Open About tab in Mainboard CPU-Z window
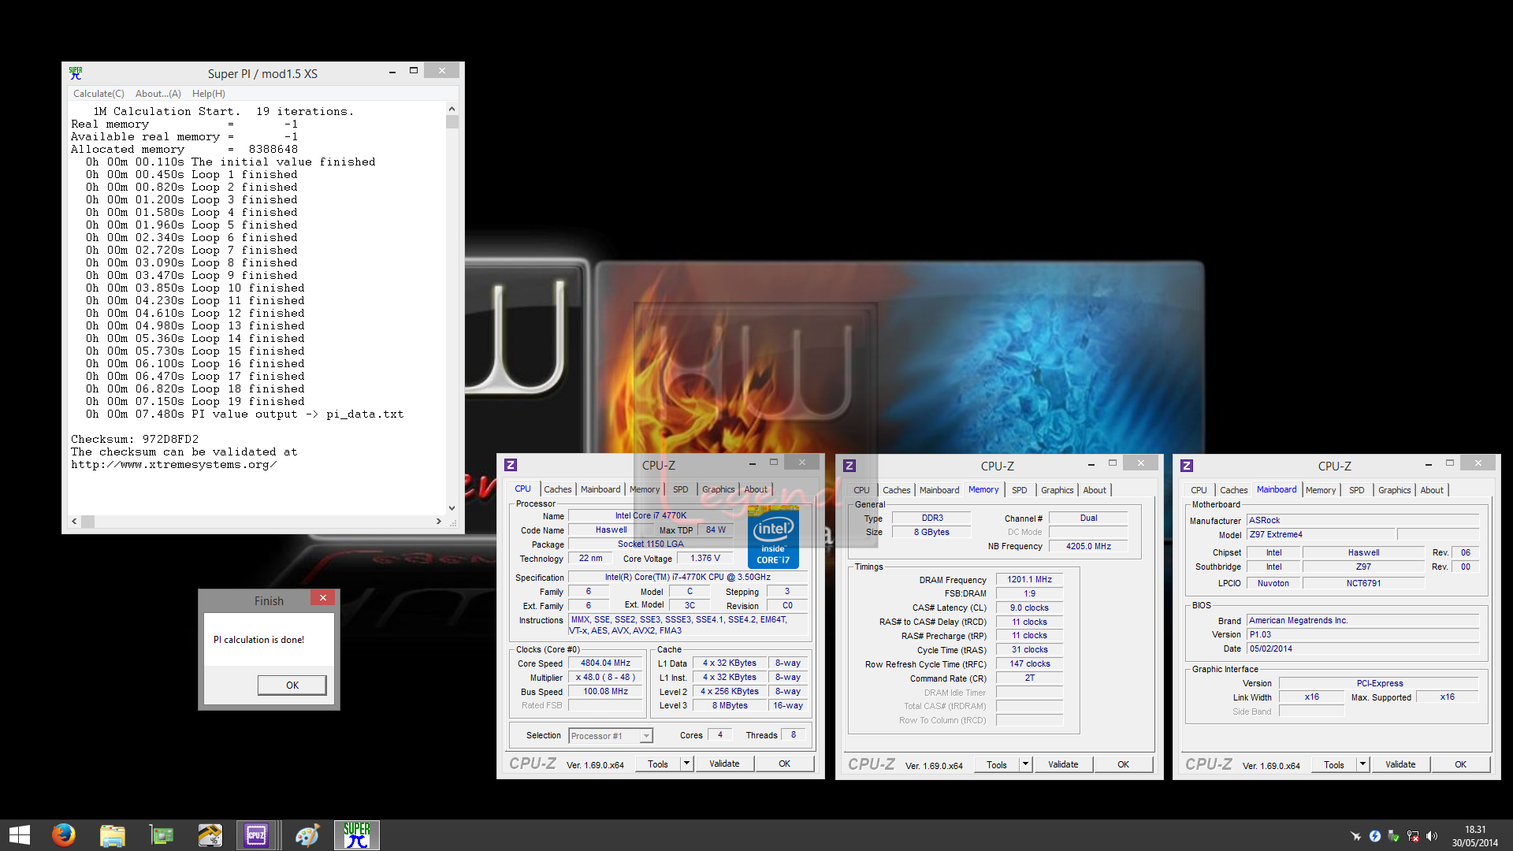Viewport: 1513px width, 851px height. 1432,490
